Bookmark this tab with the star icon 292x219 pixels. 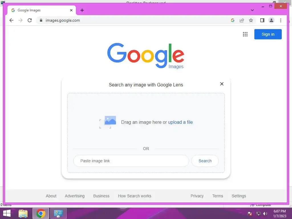click(251, 20)
